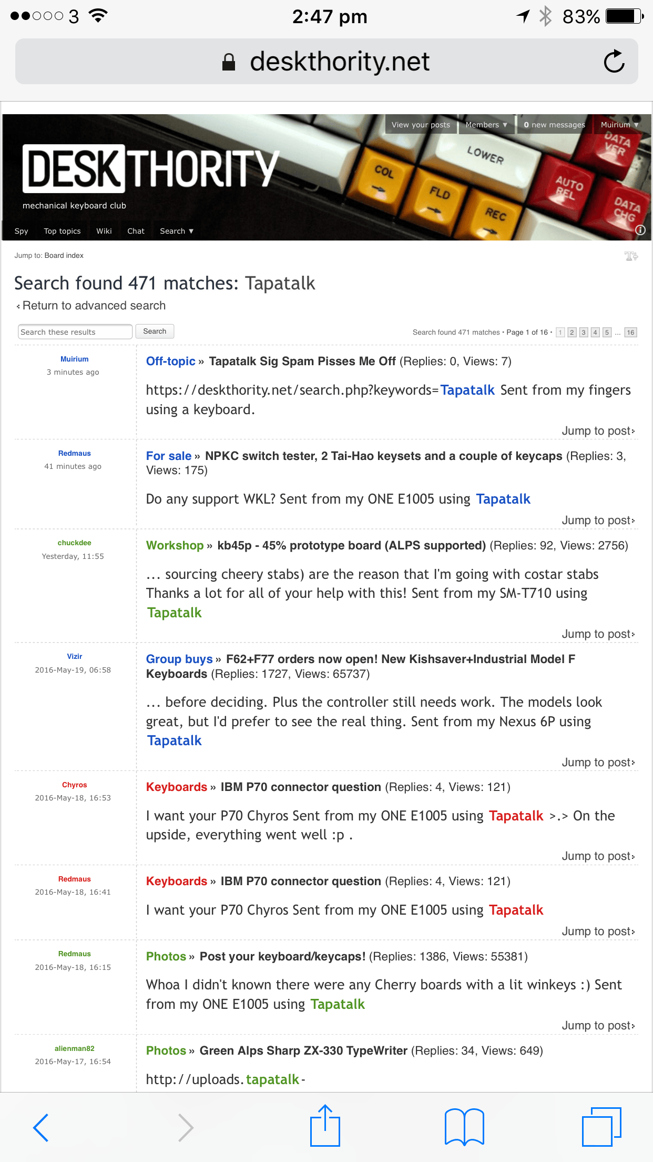This screenshot has width=653, height=1162.
Task: Focus the Search these results field
Action: (x=75, y=332)
